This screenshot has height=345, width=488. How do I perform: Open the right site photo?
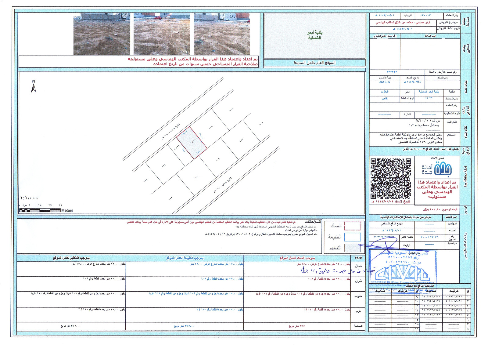pyautogui.click(x=222, y=34)
